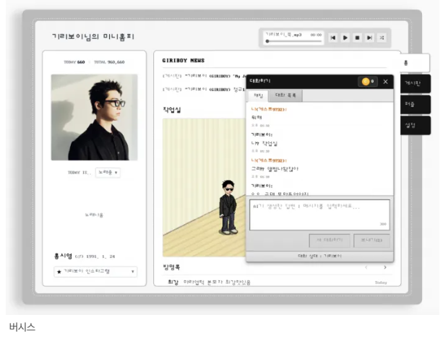Viewport: 448px width, 341px height.
Task: Open first GIRIBOY NEWS post link
Action: pyautogui.click(x=204, y=76)
